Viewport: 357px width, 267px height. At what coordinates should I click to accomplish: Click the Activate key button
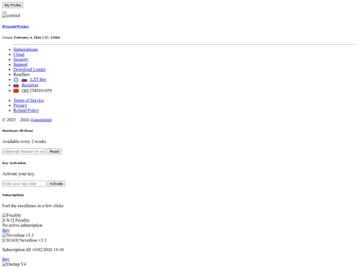click(x=56, y=184)
